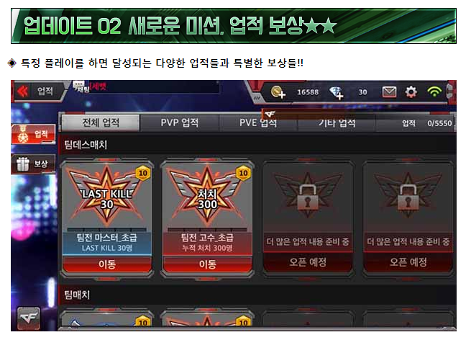
Task: Click the 업데이트 02 green banner
Action: (x=234, y=26)
